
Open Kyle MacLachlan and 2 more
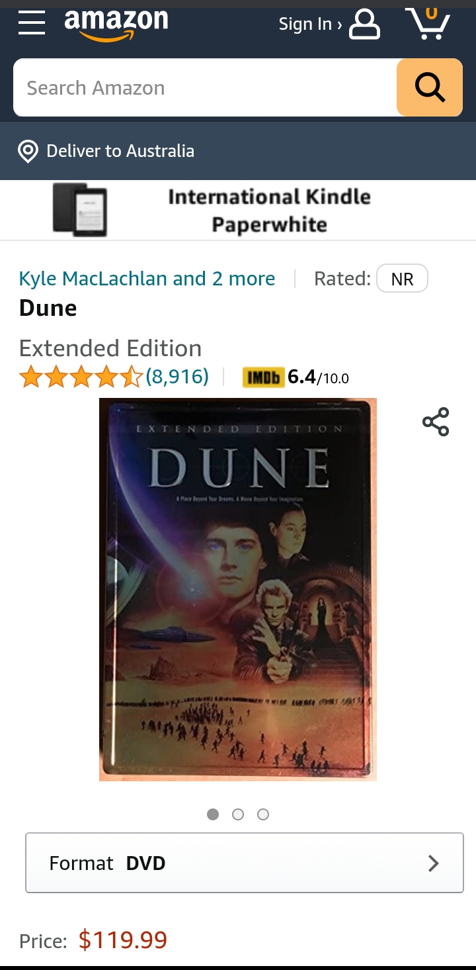147,279
